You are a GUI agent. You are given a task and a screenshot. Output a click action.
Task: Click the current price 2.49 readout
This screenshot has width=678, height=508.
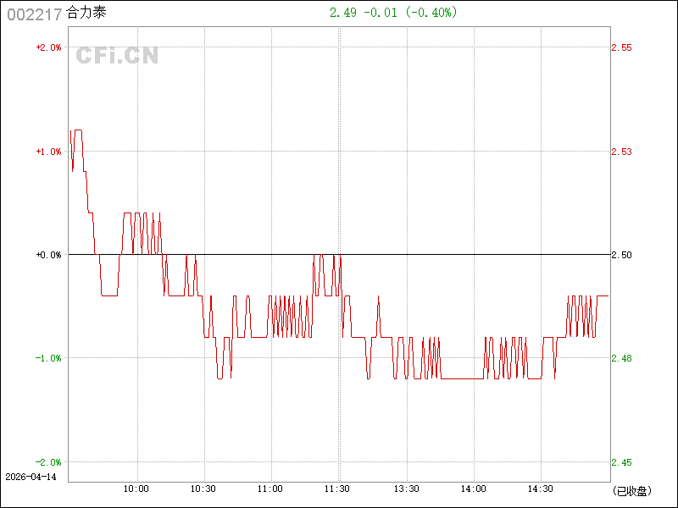pyautogui.click(x=343, y=13)
